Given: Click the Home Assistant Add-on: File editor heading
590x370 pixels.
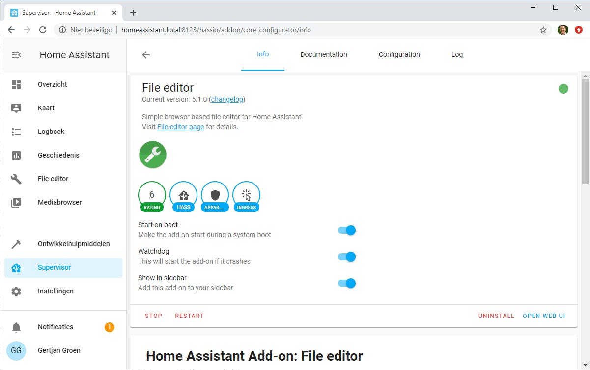Looking at the screenshot, I should 254,356.
